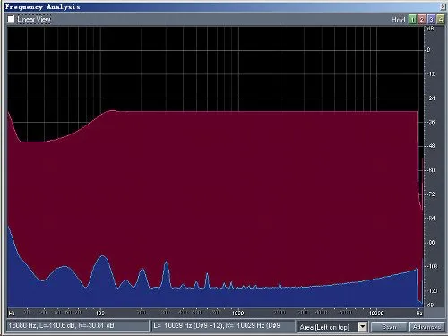This screenshot has height=336, width=448.
Task: Click red Hold button 2
Action: click(x=422, y=20)
